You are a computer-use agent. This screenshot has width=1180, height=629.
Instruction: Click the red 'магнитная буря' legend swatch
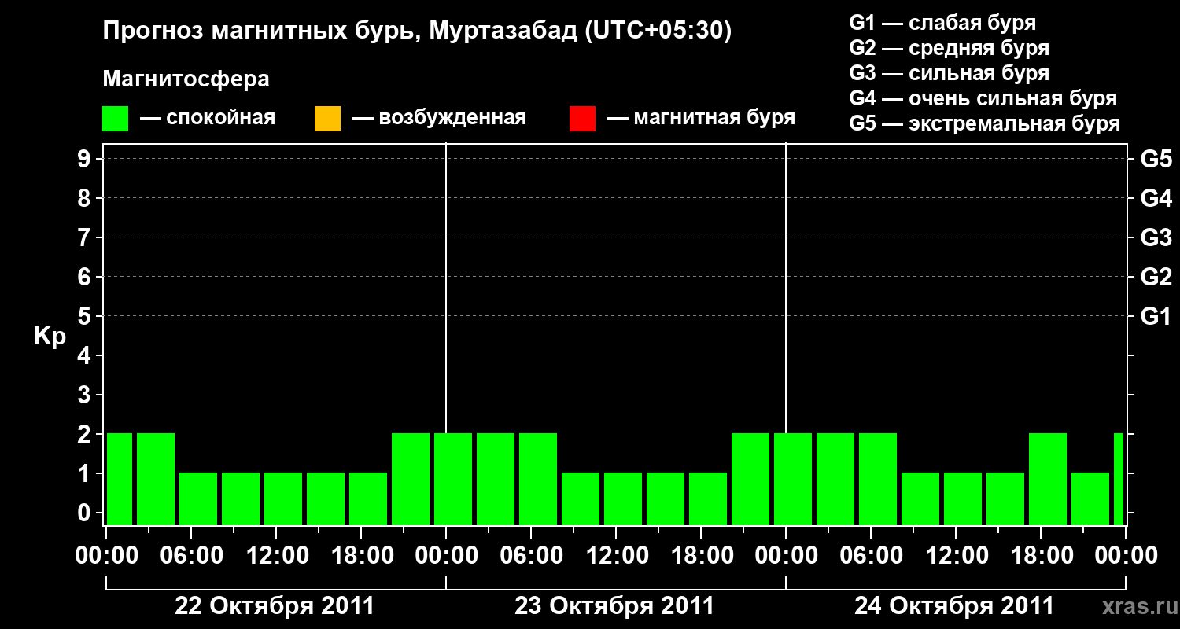pos(582,119)
